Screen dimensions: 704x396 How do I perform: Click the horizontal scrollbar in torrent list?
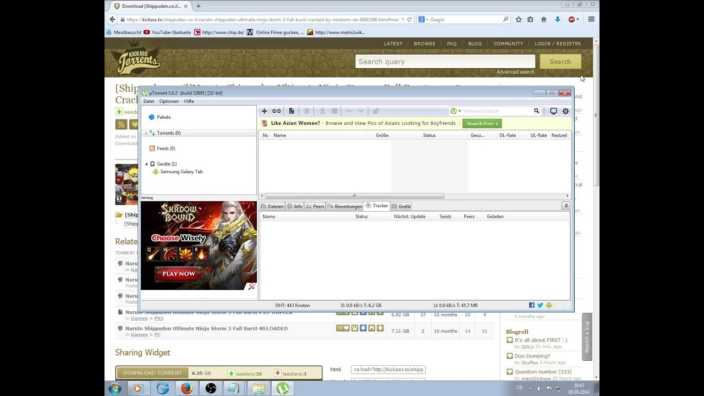(x=354, y=196)
